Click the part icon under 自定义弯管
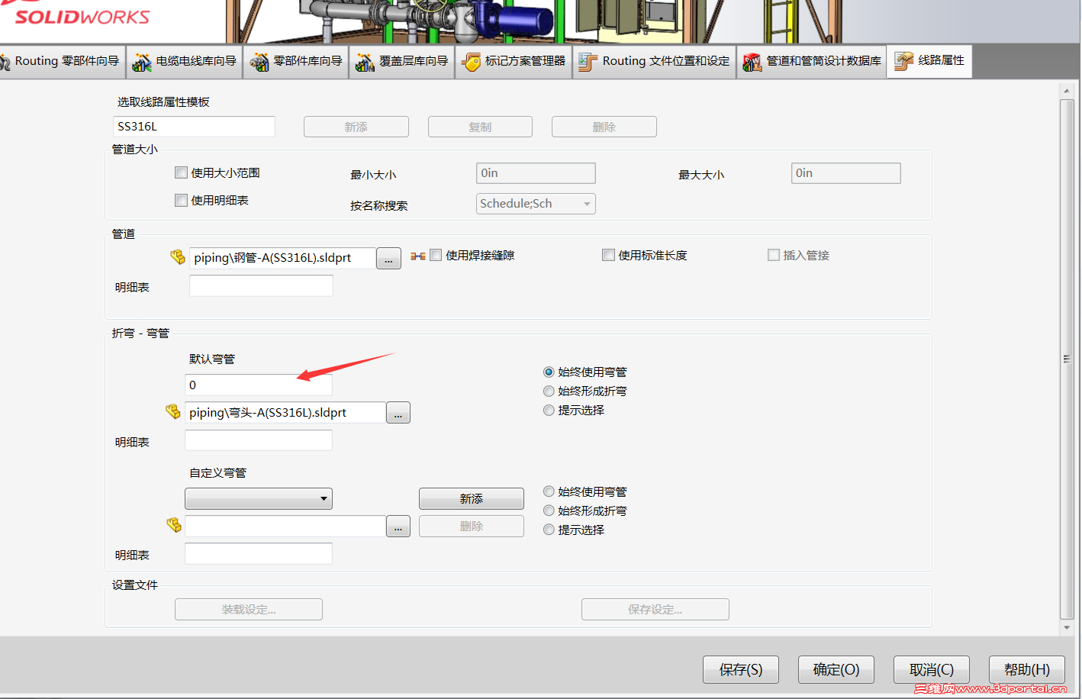The width and height of the screenshot is (1082, 699). coord(174,525)
